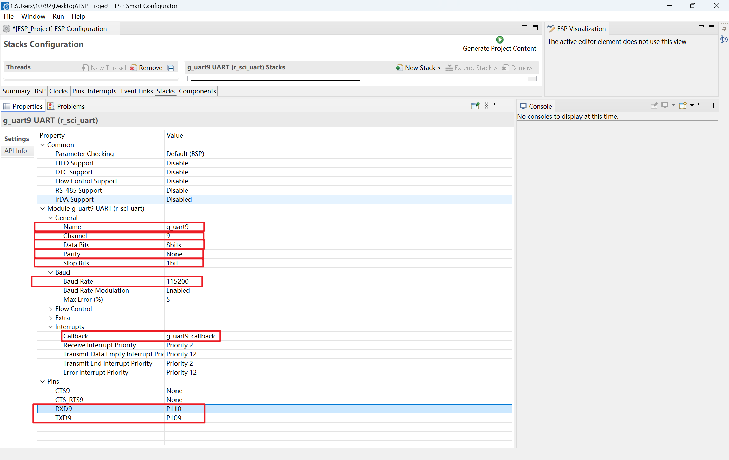Collapse the Module g_uart9 UART group
Viewport: 729px width, 460px height.
click(x=42, y=208)
